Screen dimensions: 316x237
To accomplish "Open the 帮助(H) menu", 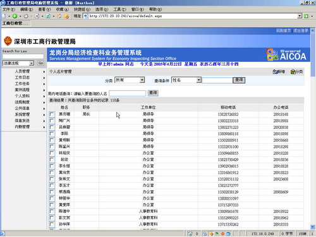I will tap(155, 9).
